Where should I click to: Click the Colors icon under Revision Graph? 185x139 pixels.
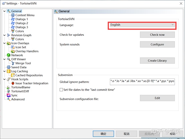[x=13, y=39]
